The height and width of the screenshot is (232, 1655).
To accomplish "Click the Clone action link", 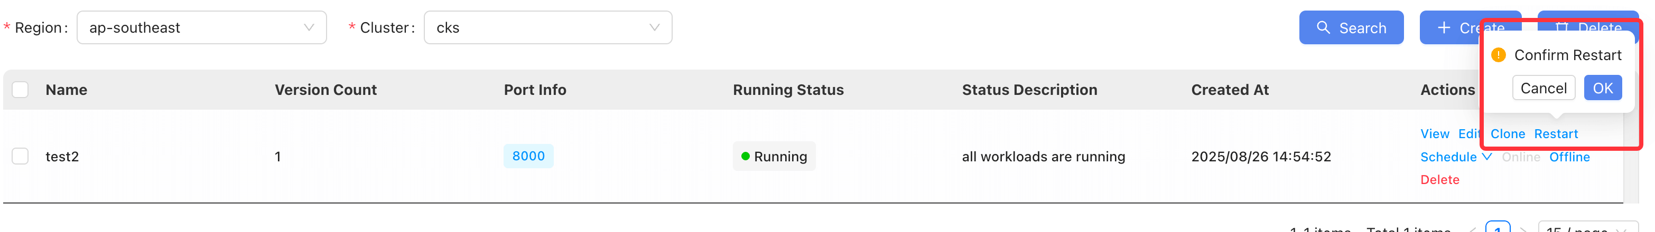I will pyautogui.click(x=1507, y=134).
